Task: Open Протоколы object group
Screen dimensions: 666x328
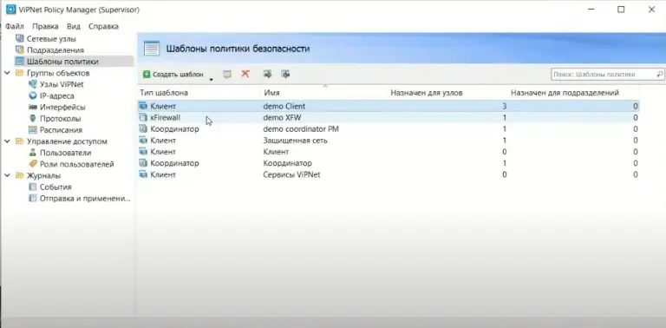Action: 61,119
